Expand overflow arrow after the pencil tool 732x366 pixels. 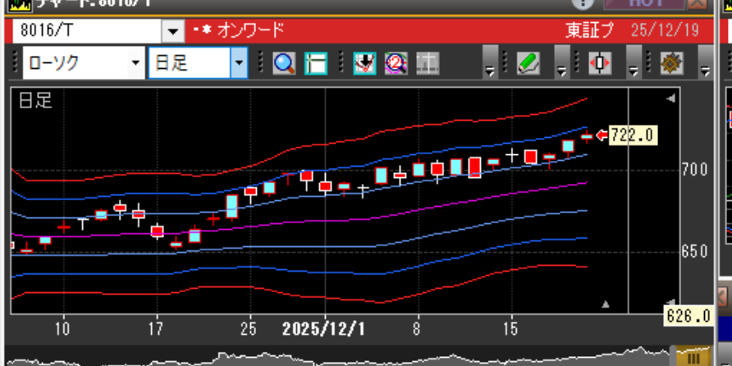pos(562,65)
